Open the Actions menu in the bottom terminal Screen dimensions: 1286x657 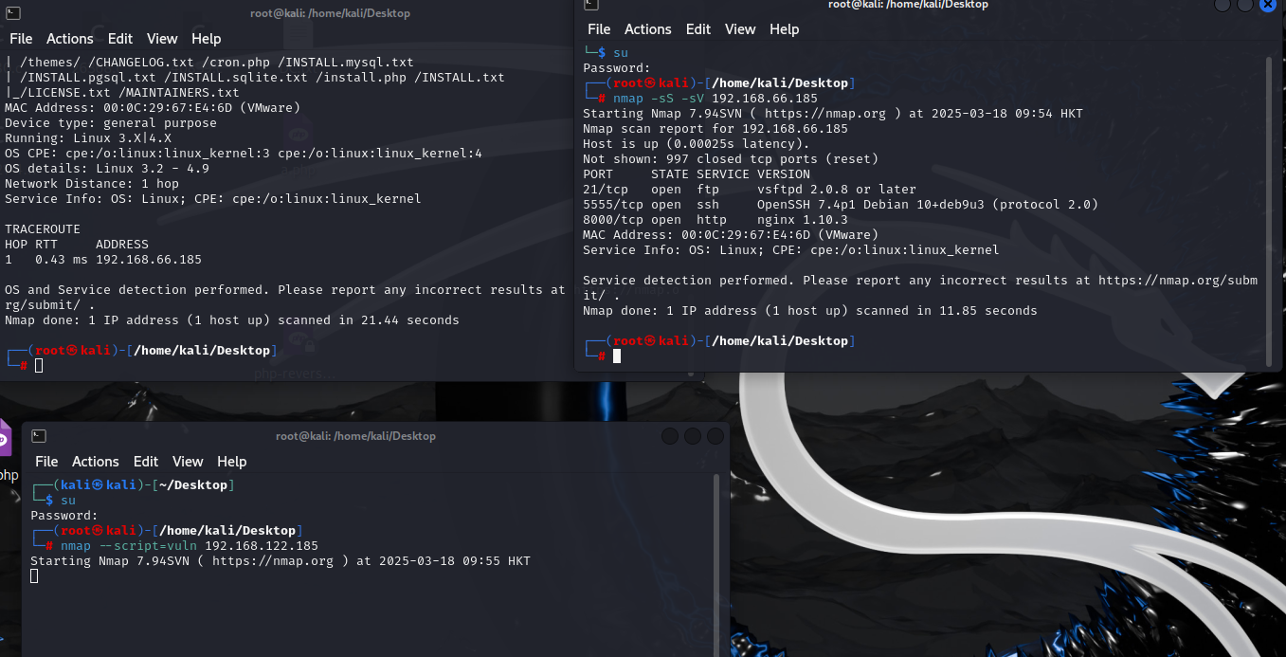click(96, 462)
